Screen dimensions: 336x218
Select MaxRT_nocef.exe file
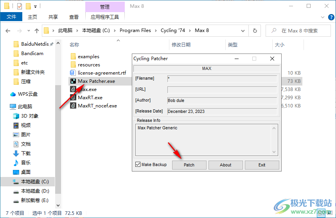coord(97,106)
